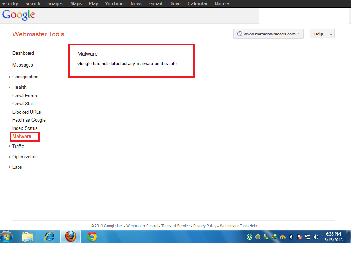Open YouTube in the top bar
Image resolution: width=354 pixels, height=266 pixels.
114,3
